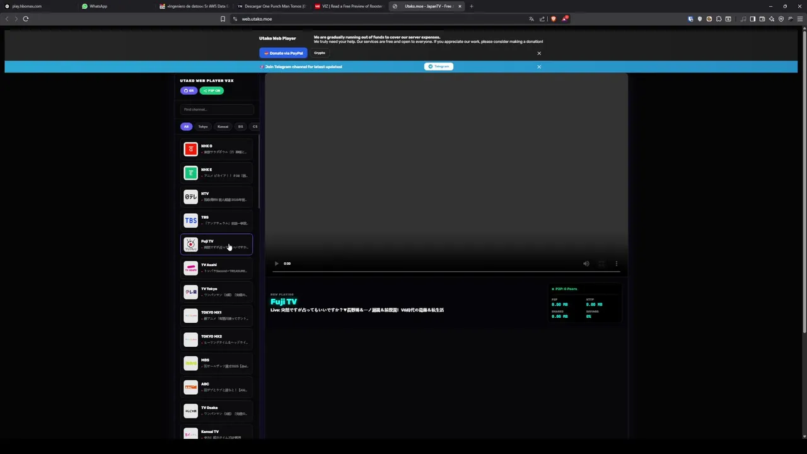Select the Fuji TV channel entry

coord(216,244)
